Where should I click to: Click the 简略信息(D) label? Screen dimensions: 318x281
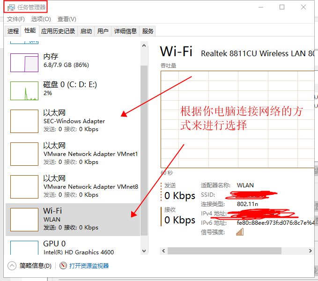(x=36, y=266)
